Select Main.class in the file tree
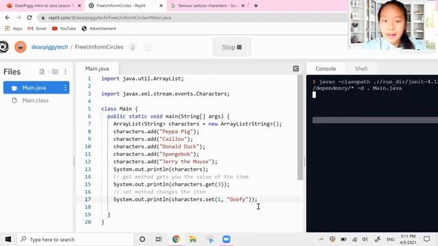 pyautogui.click(x=36, y=100)
